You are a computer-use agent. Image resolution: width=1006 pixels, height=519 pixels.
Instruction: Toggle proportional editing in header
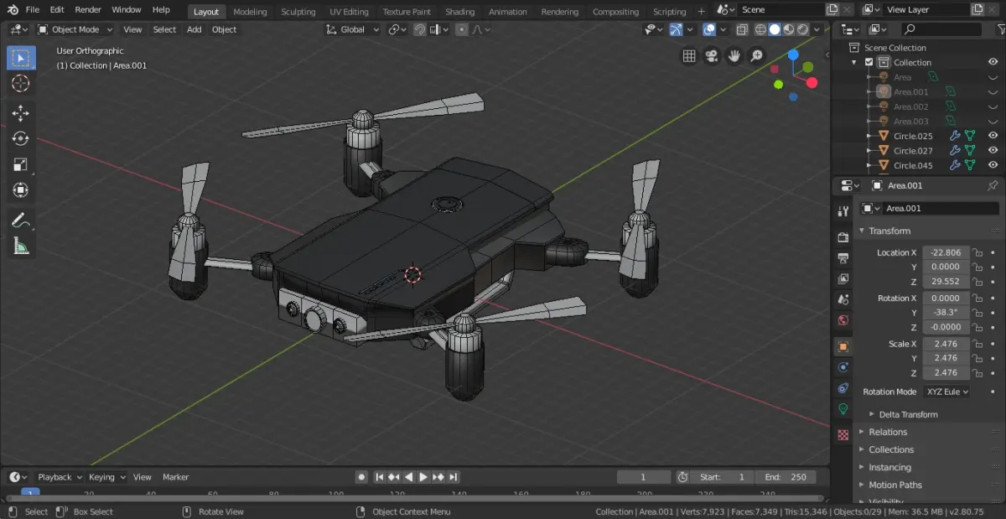[461, 29]
